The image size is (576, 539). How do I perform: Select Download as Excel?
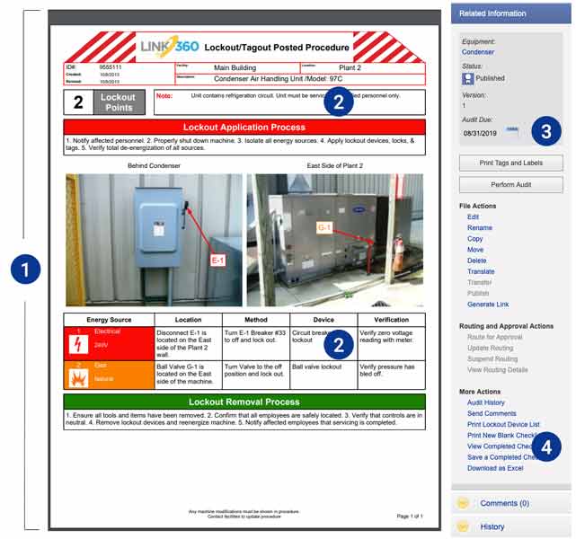click(495, 467)
